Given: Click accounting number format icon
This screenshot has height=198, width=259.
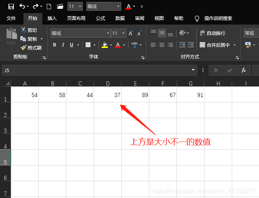Looking at the screenshot, I should coord(248,45).
